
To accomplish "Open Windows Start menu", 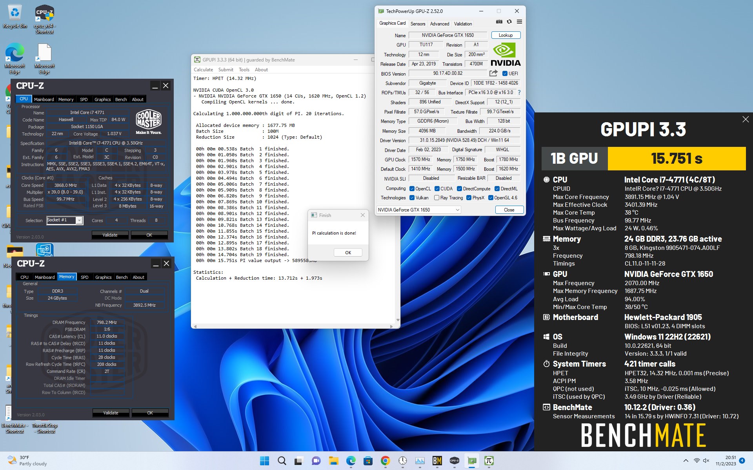I will (x=264, y=461).
